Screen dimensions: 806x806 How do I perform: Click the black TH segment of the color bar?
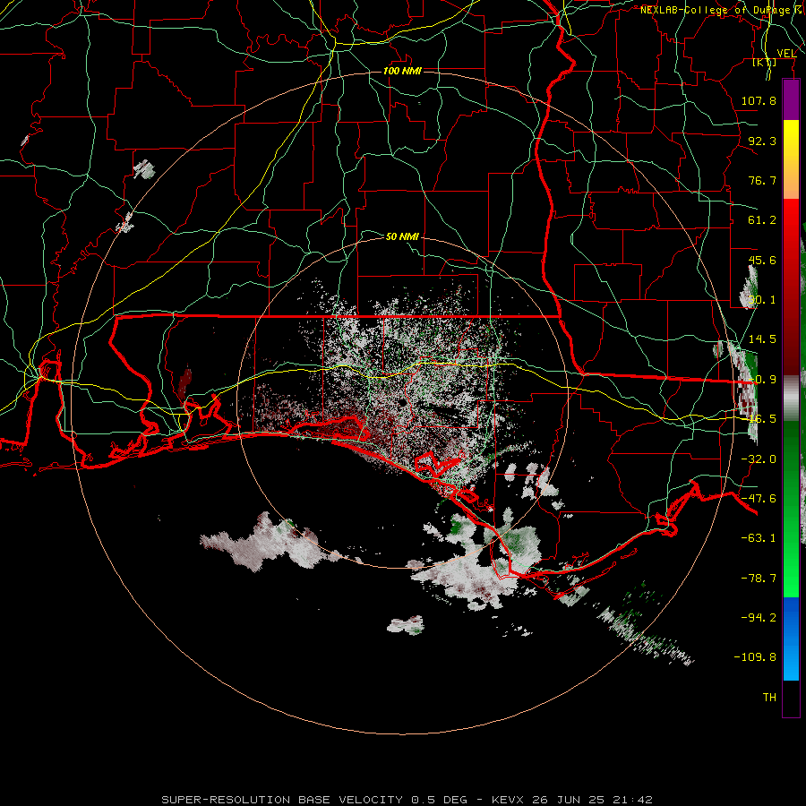point(791,698)
